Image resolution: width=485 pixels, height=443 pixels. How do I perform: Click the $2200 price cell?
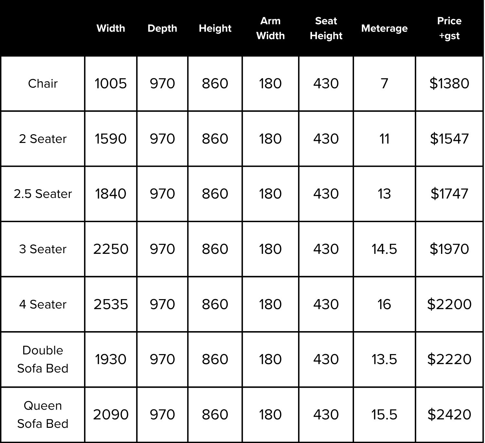coord(449,304)
